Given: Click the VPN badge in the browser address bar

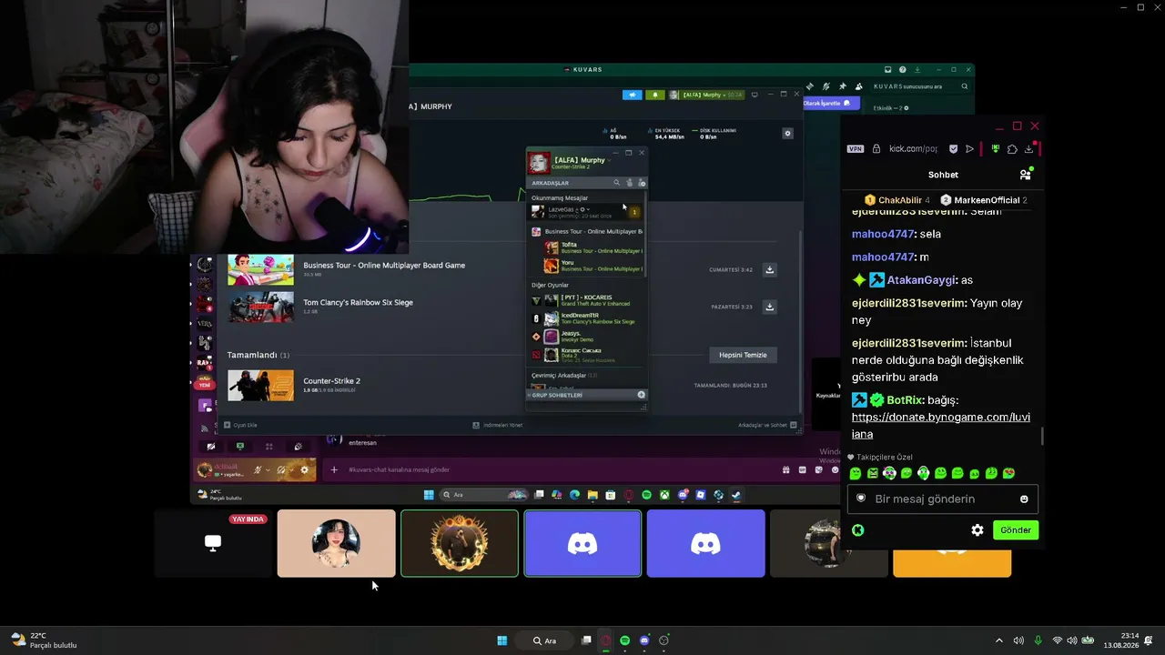Looking at the screenshot, I should (x=856, y=149).
